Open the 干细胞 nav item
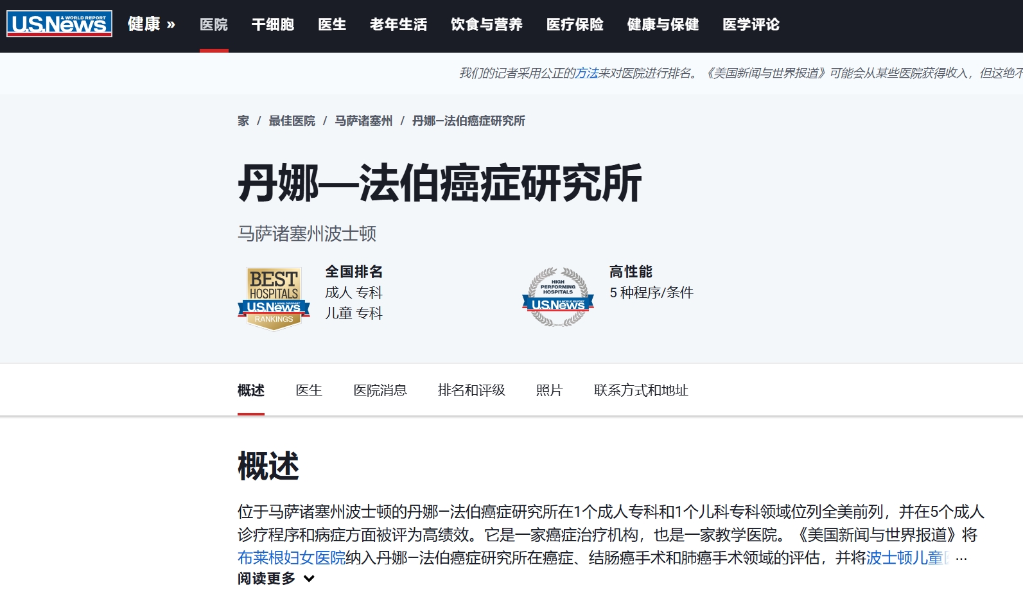The image size is (1023, 592). point(273,24)
